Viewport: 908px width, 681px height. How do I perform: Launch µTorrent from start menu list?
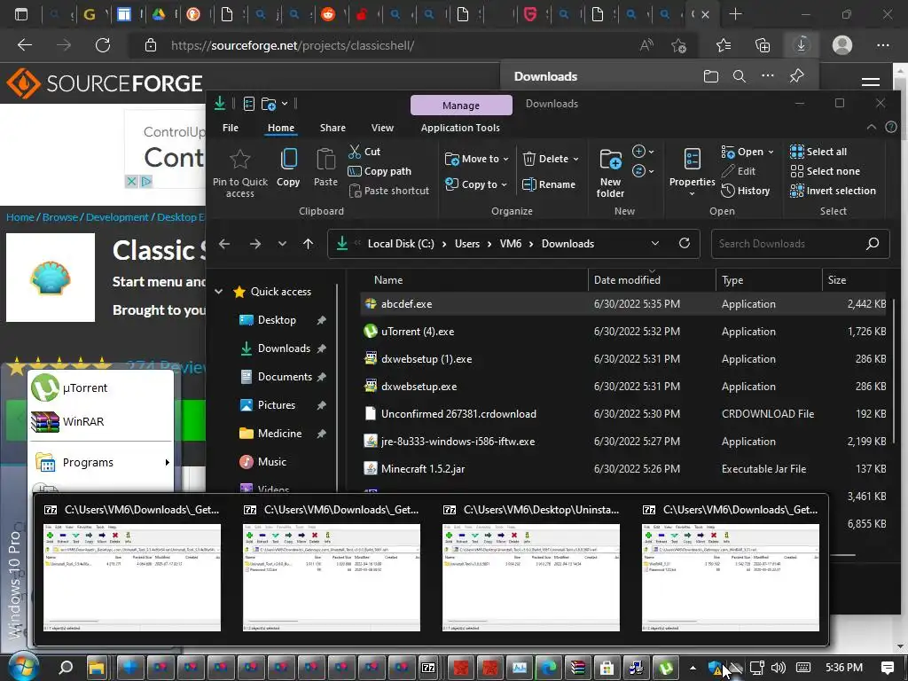pos(101,388)
